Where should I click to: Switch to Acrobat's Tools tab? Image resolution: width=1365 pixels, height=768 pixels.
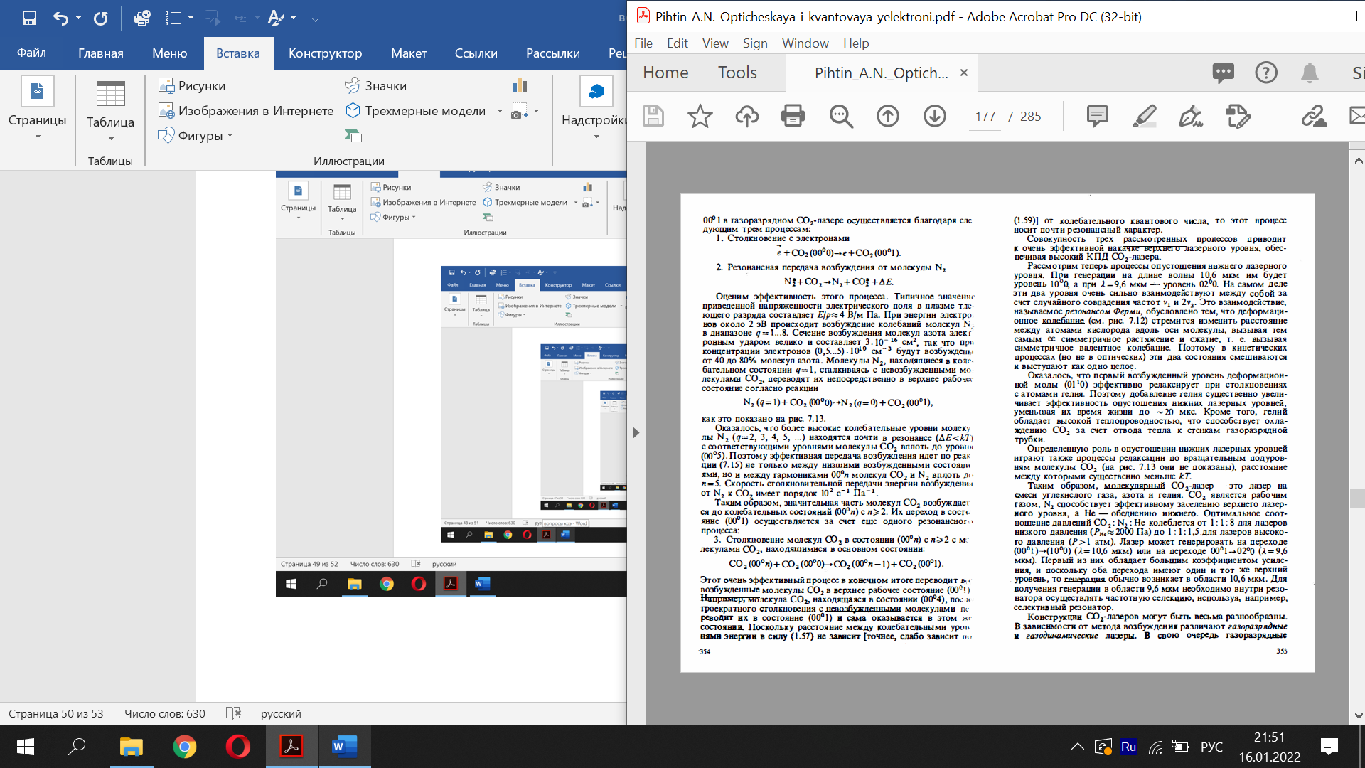coord(737,73)
